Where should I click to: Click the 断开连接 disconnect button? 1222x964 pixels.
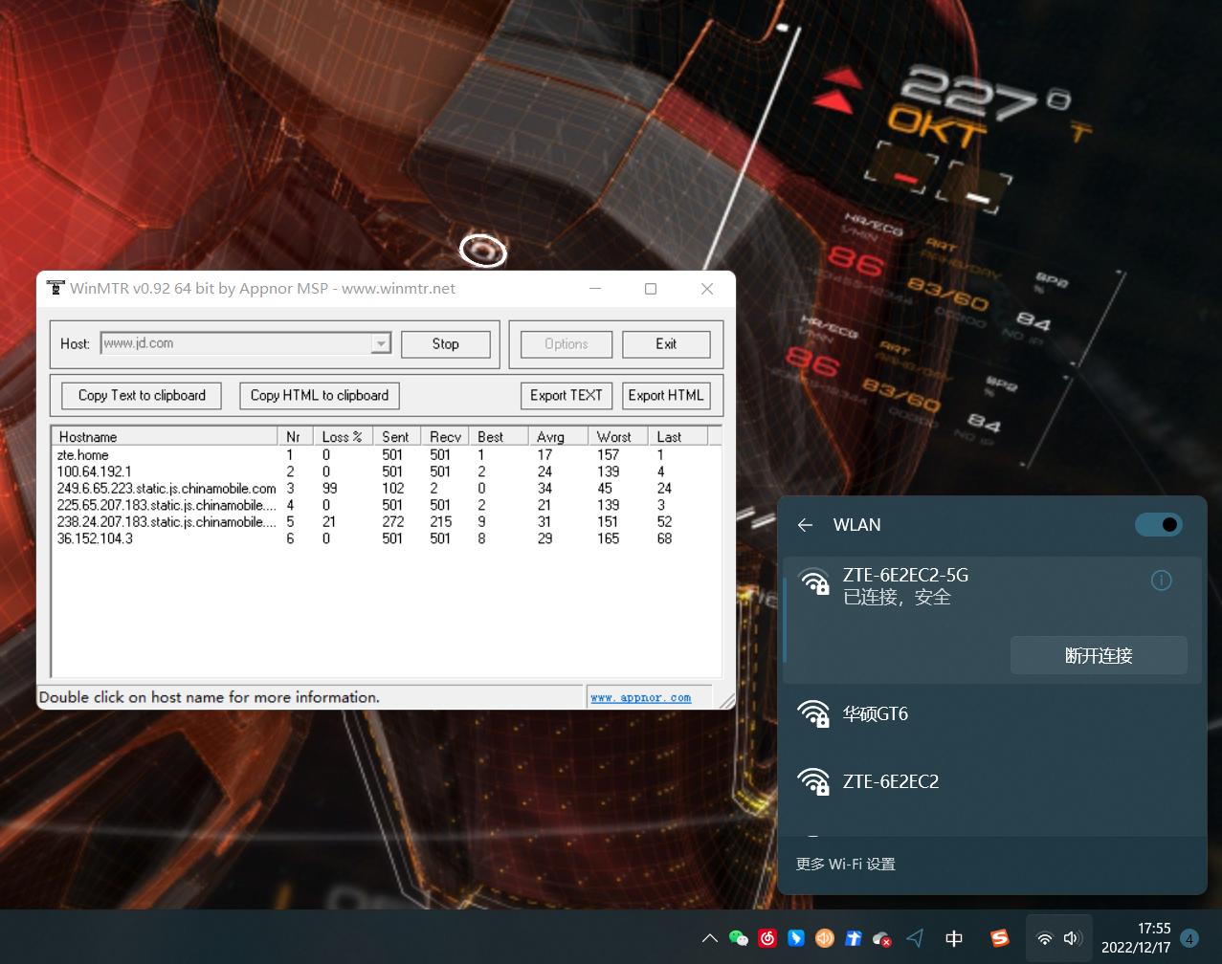1098,655
